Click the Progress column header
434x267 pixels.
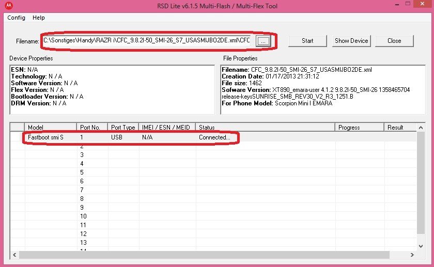click(360, 127)
